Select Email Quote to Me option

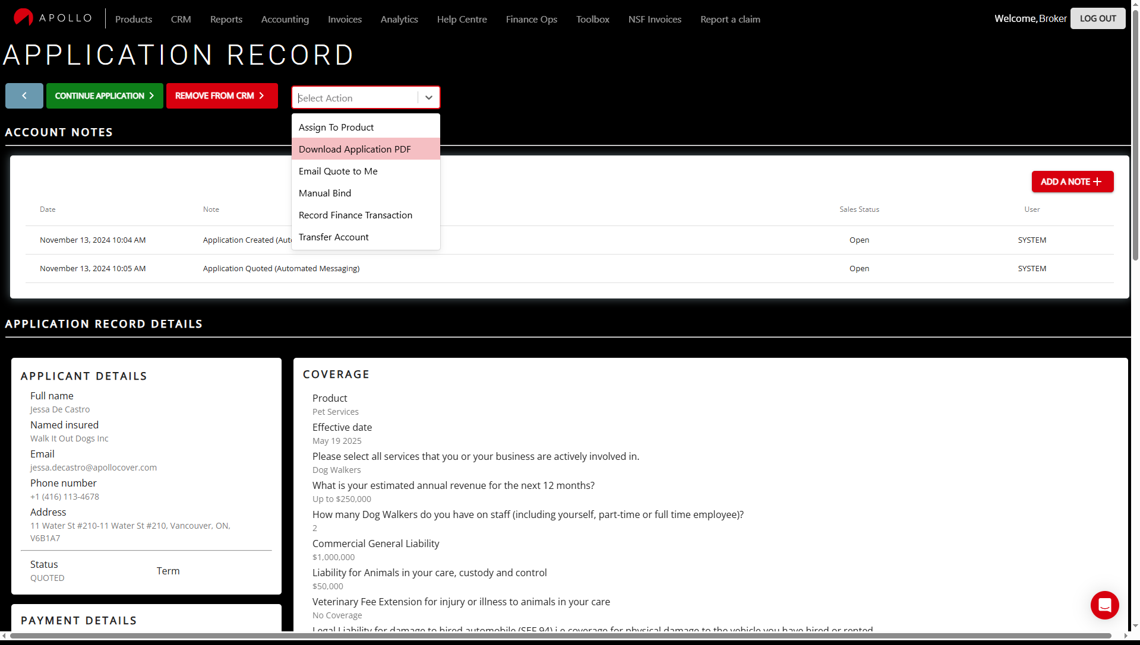(x=338, y=171)
